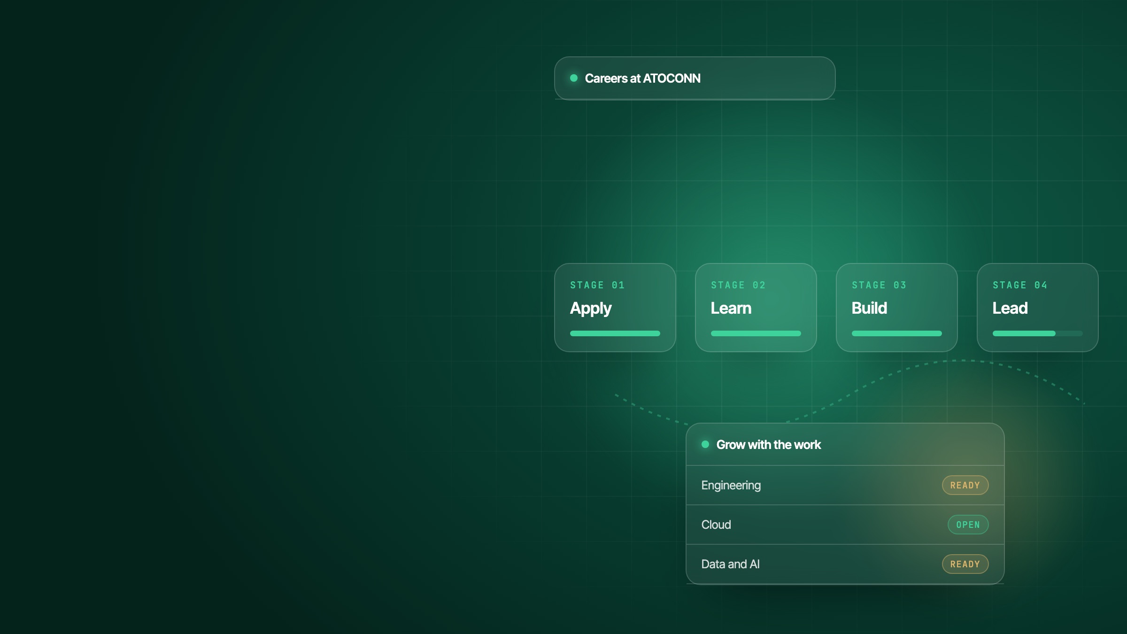Click the OPEN badge on Cloud row
The image size is (1127, 634).
(968, 525)
